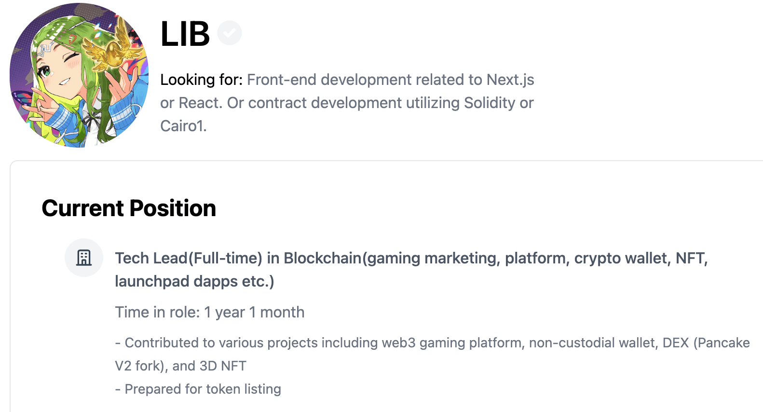The width and height of the screenshot is (763, 412).
Task: Click the building icon under Current Position
Action: 84,258
